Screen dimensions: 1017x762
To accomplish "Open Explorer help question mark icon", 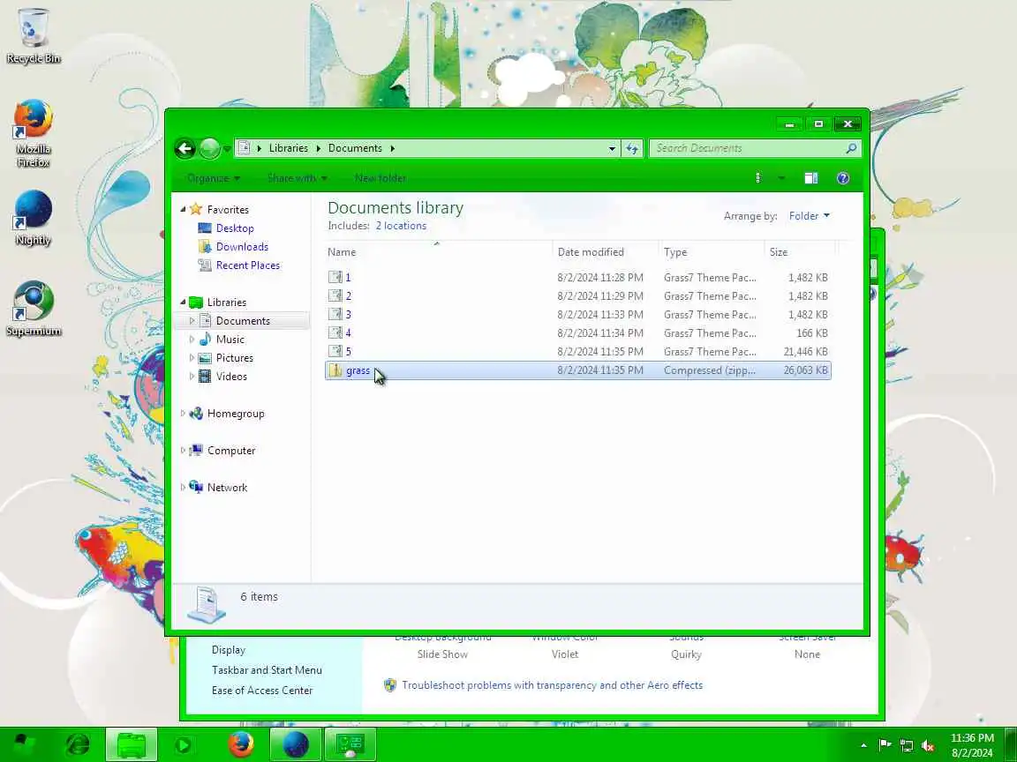I will pyautogui.click(x=842, y=178).
